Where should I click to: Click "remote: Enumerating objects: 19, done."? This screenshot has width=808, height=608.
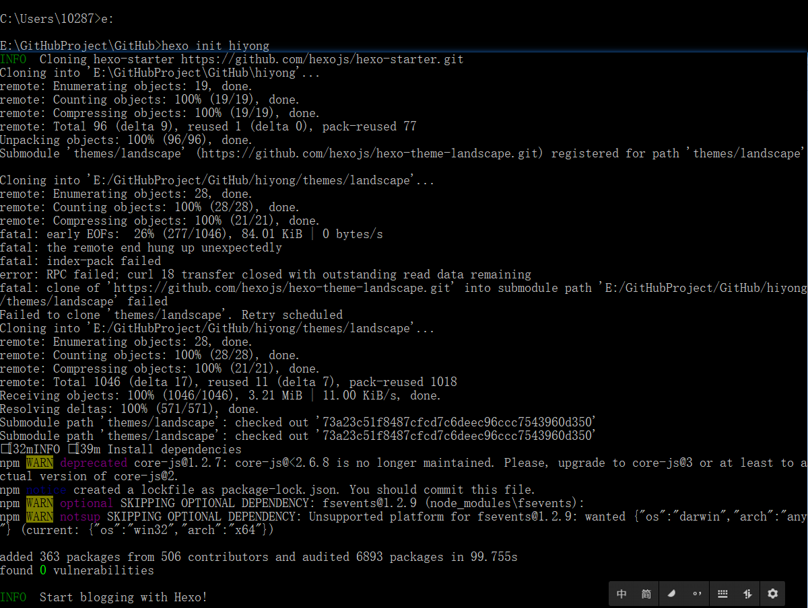pos(127,86)
